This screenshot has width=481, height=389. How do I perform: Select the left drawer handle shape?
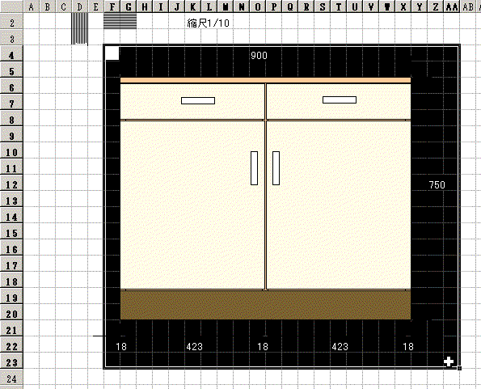(x=198, y=100)
